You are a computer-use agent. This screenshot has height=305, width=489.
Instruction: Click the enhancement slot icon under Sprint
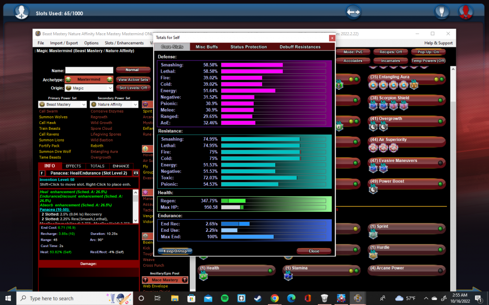(373, 234)
